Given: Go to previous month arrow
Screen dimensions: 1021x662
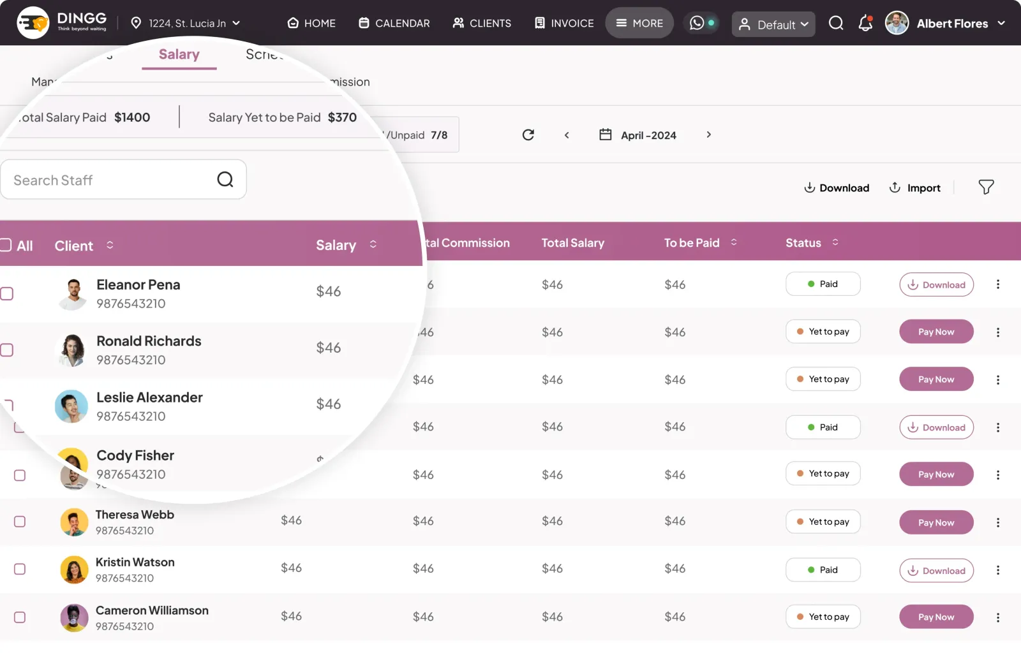Looking at the screenshot, I should 567,135.
